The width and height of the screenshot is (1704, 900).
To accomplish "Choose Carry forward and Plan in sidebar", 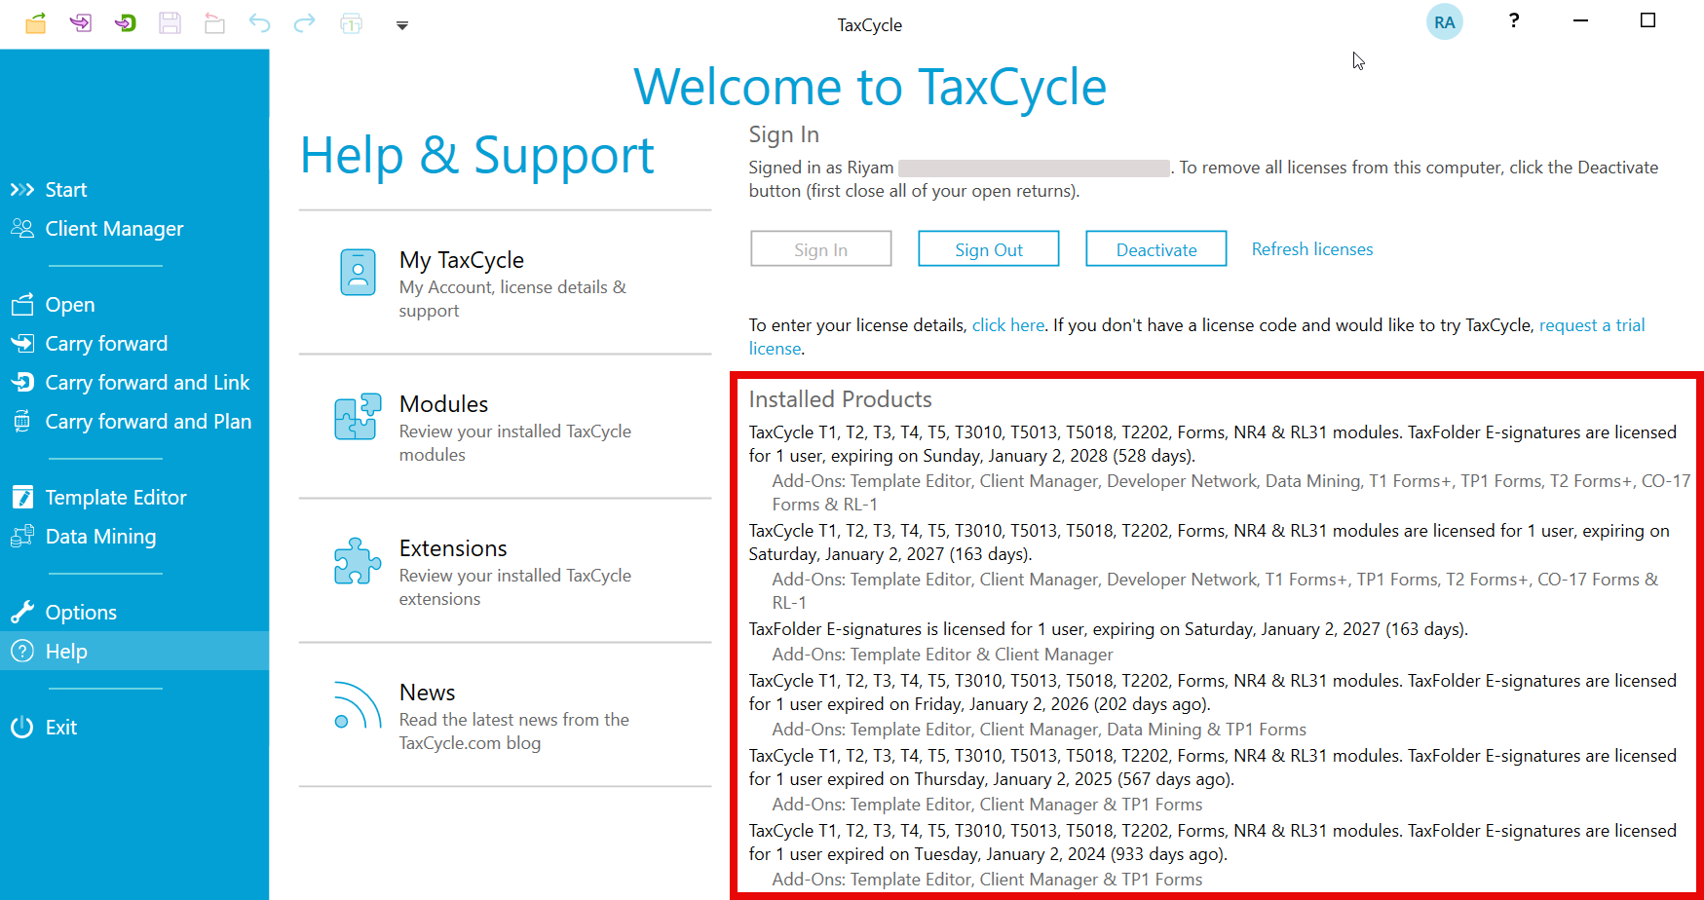I will coord(134,422).
